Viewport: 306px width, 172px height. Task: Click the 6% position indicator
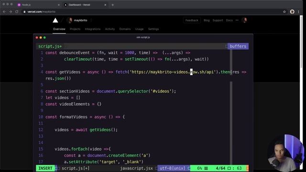point(199,168)
